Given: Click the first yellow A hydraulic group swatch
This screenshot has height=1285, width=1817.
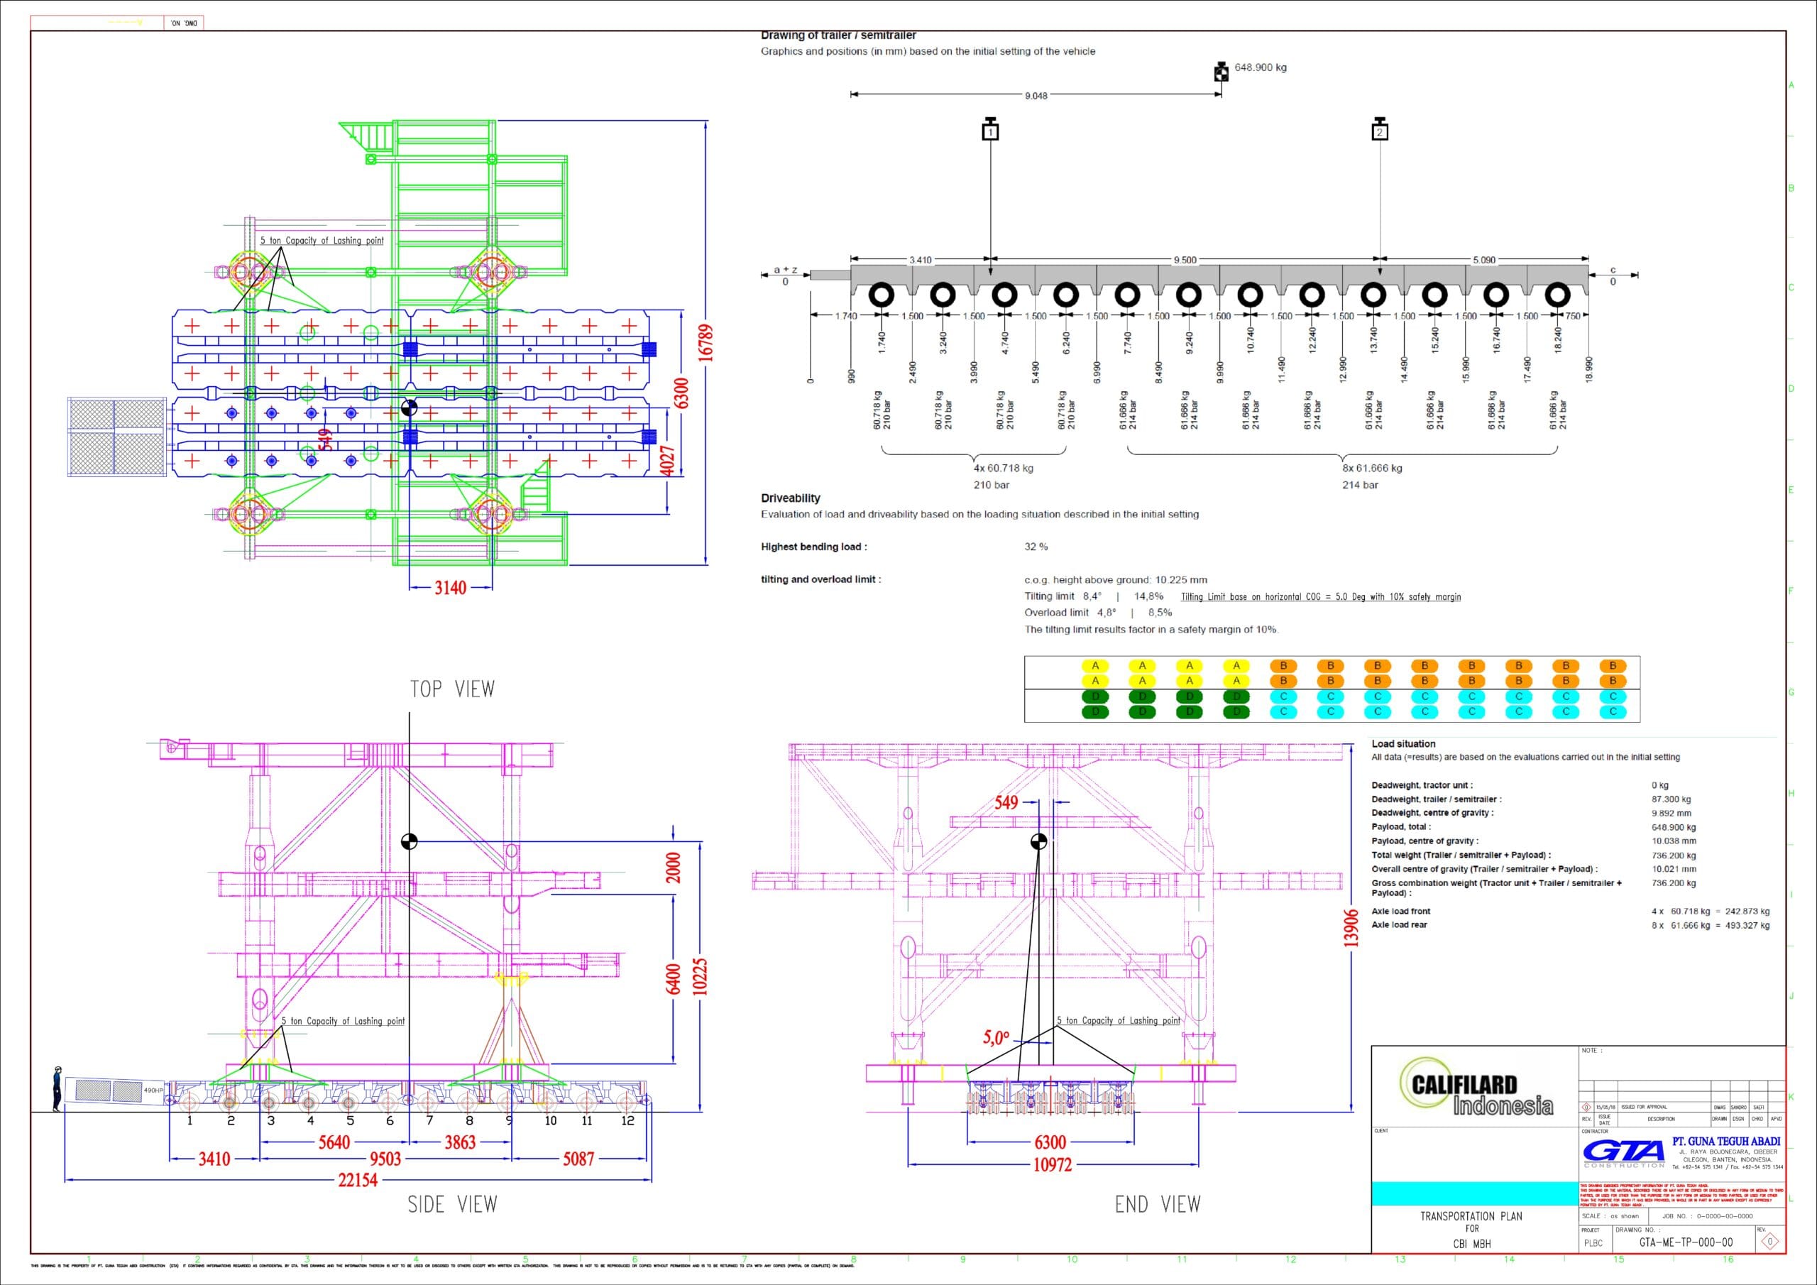Looking at the screenshot, I should (x=1095, y=666).
